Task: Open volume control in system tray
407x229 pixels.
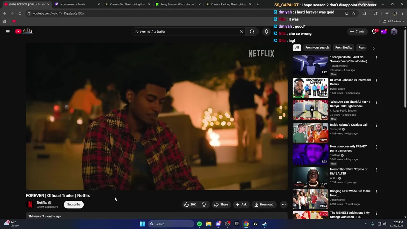Action: 384,224
